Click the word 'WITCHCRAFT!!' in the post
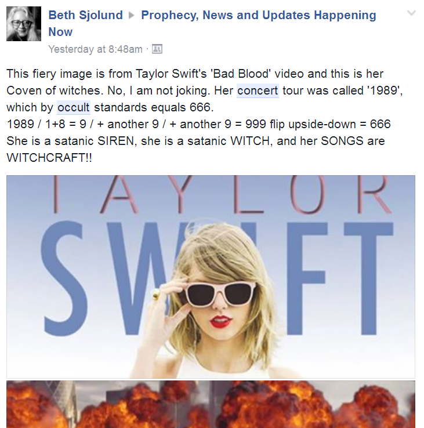 pyautogui.click(x=49, y=158)
